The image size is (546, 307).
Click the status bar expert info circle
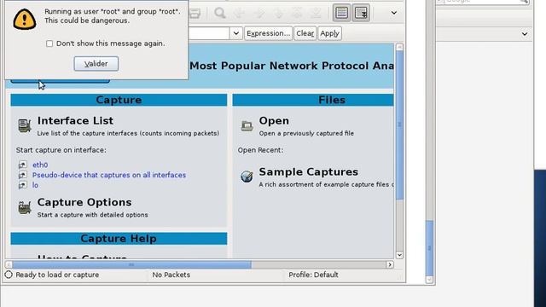point(9,275)
